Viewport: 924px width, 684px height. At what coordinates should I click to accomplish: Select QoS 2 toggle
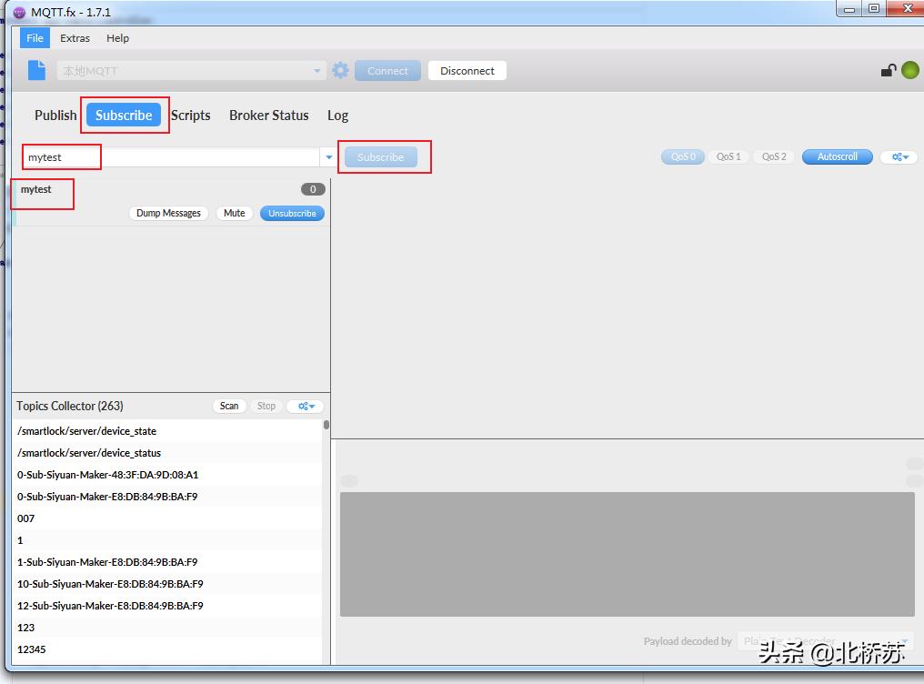click(x=774, y=156)
